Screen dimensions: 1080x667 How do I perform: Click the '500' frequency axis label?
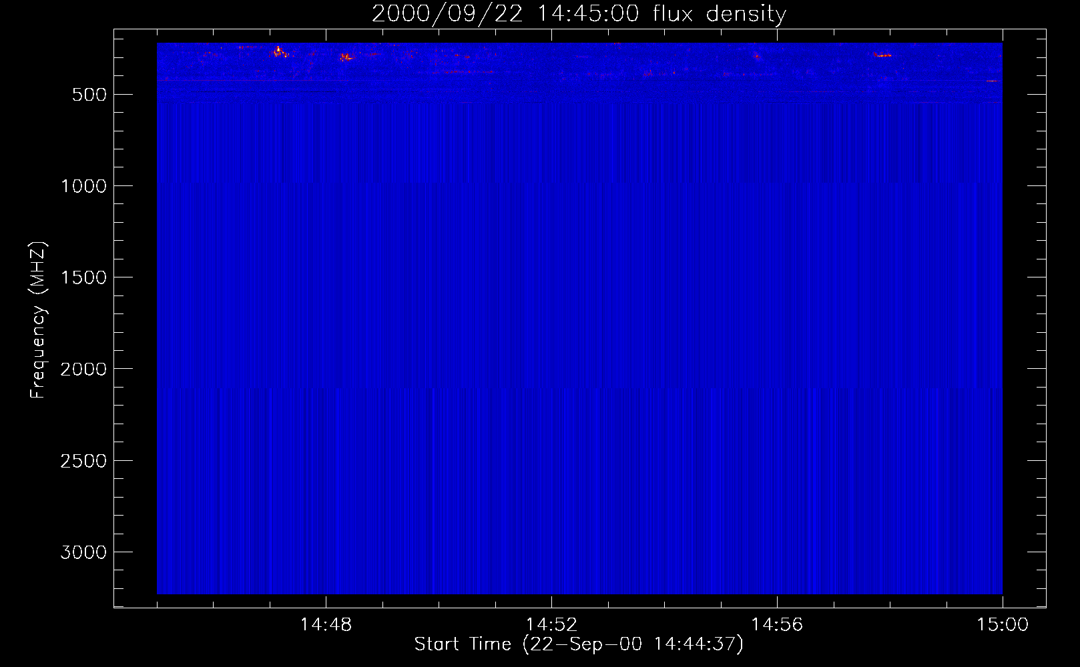pos(89,95)
